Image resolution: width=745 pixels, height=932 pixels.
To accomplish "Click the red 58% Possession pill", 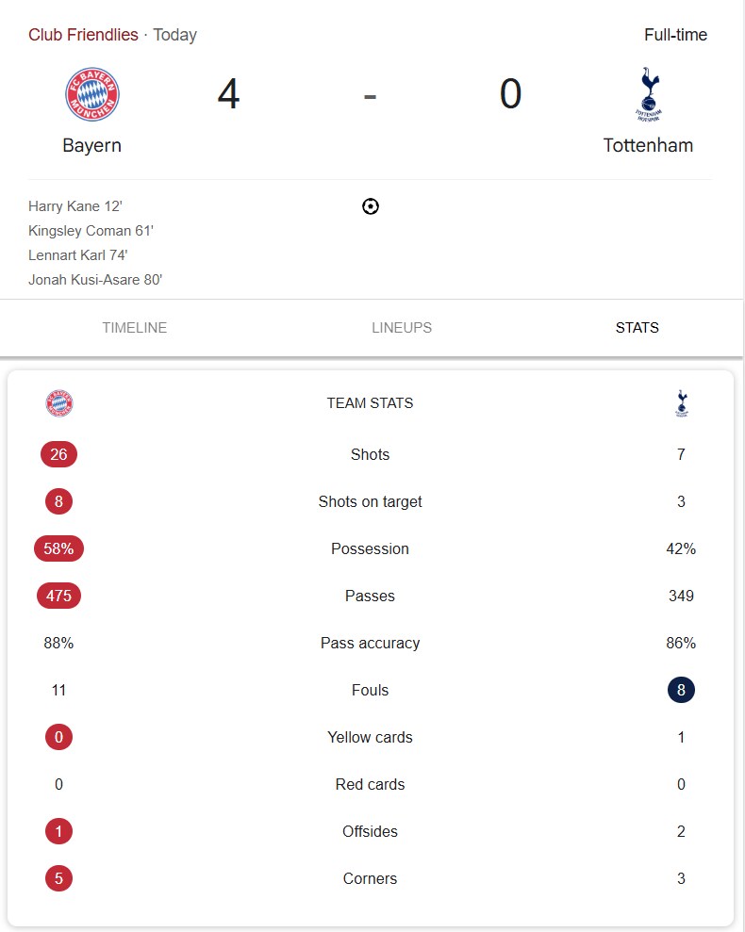I will coord(58,548).
